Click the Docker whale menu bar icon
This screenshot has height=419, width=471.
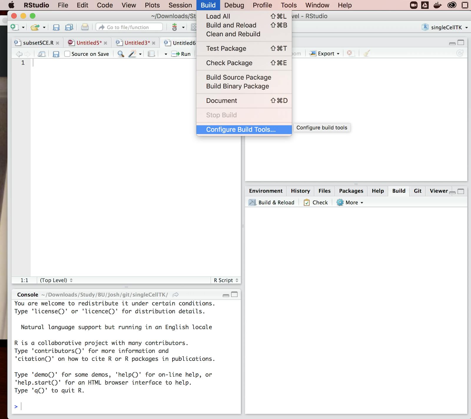tap(438, 5)
